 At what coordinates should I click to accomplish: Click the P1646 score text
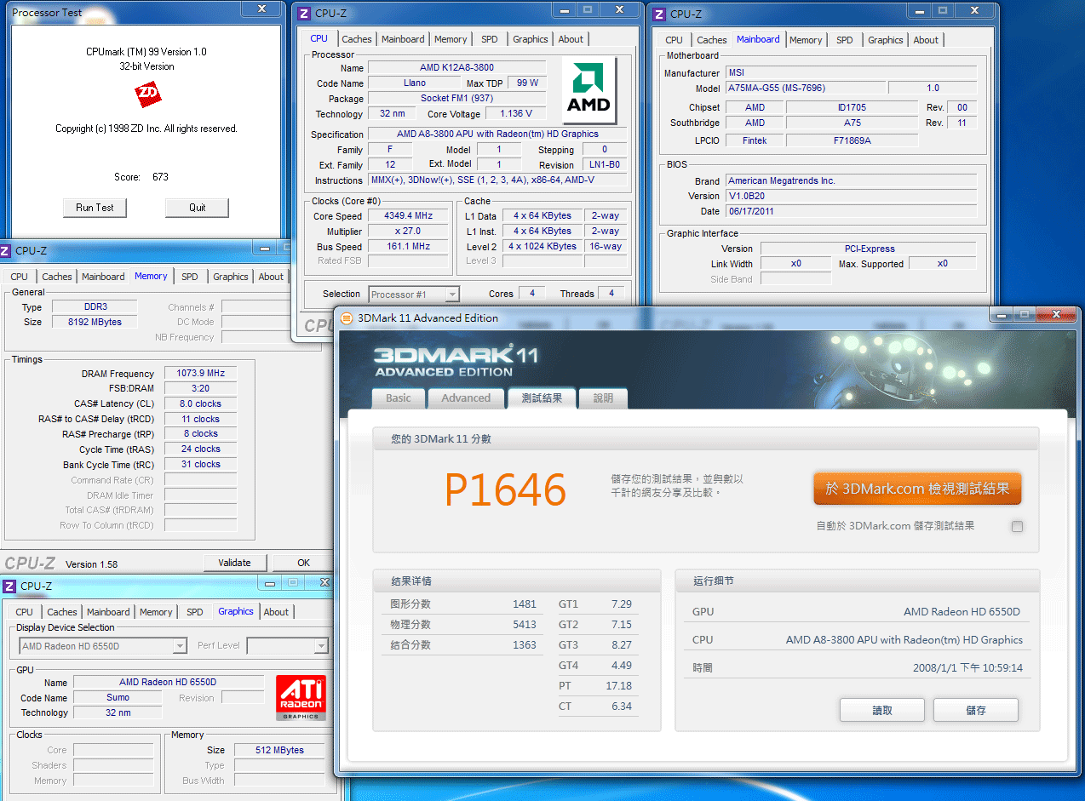(505, 489)
